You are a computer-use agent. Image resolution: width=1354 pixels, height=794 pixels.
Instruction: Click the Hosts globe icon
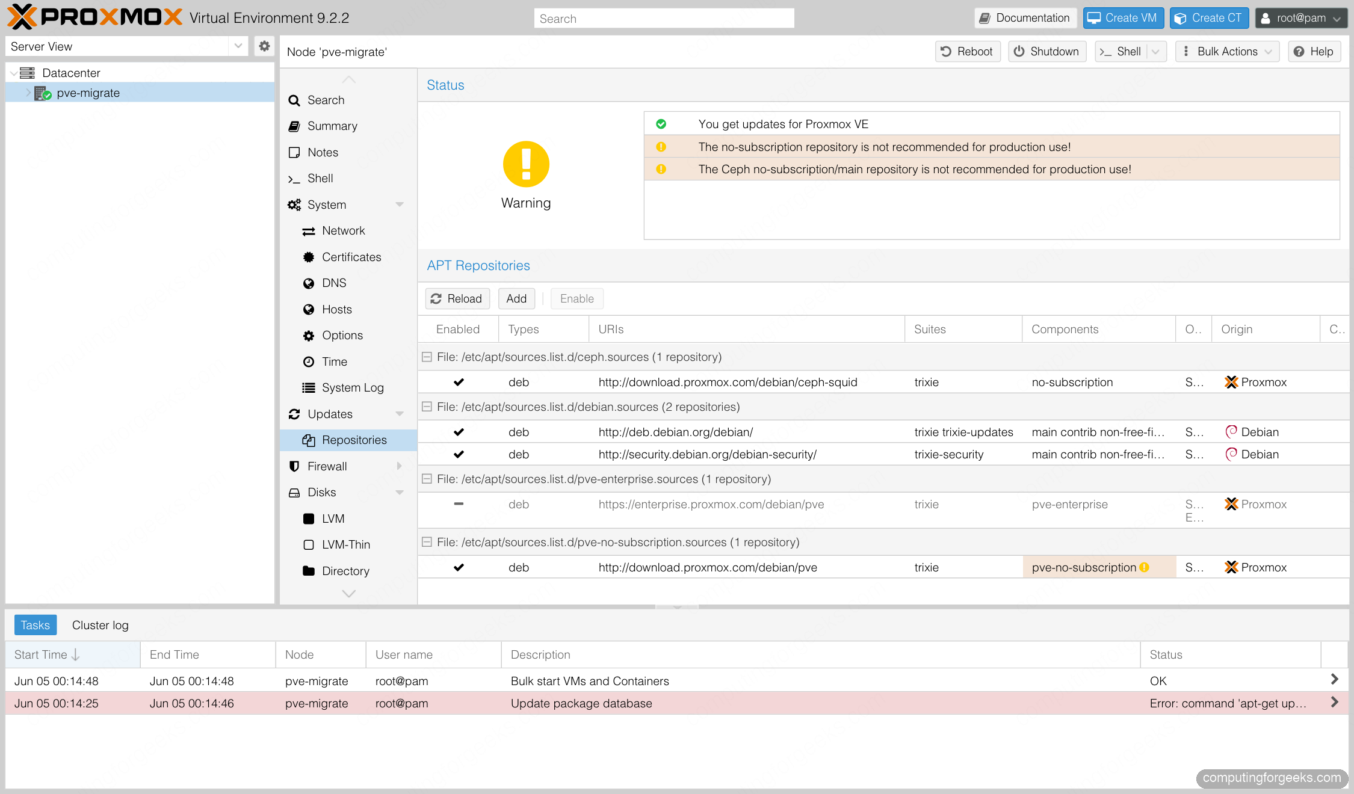tap(309, 310)
